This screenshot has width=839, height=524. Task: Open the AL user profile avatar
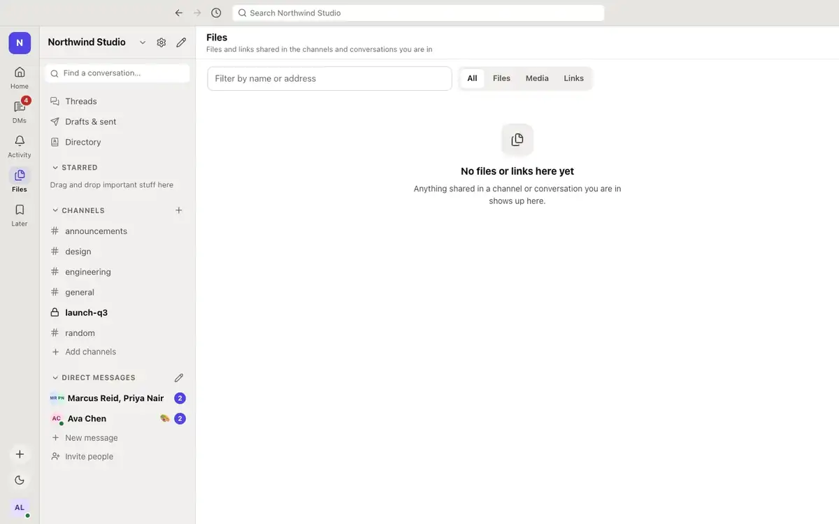click(20, 507)
